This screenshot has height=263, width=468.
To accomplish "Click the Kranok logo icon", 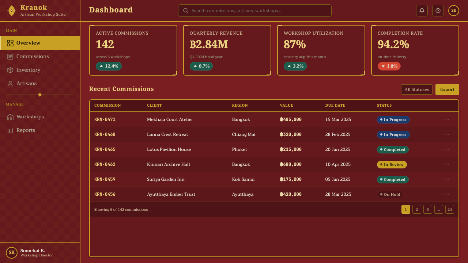I will pyautogui.click(x=12, y=11).
